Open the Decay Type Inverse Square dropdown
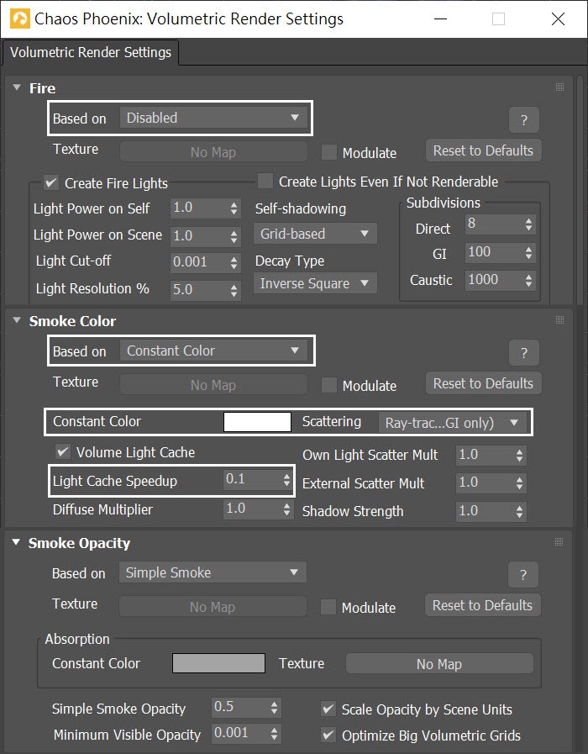 pyautogui.click(x=315, y=283)
